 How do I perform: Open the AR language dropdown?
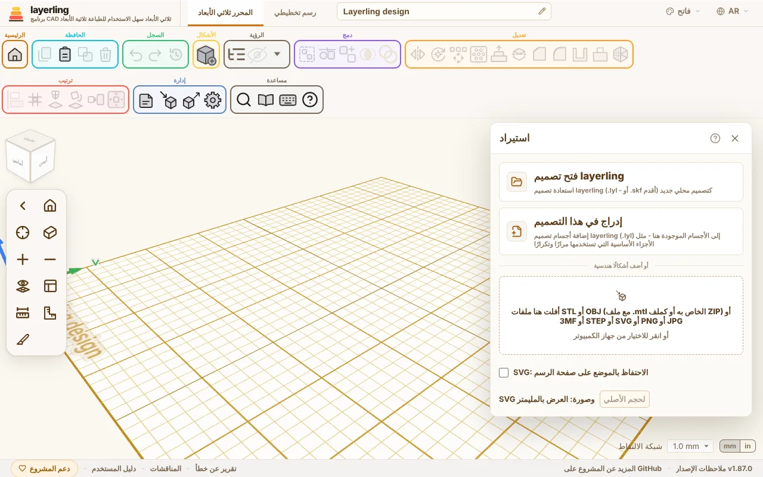click(733, 11)
